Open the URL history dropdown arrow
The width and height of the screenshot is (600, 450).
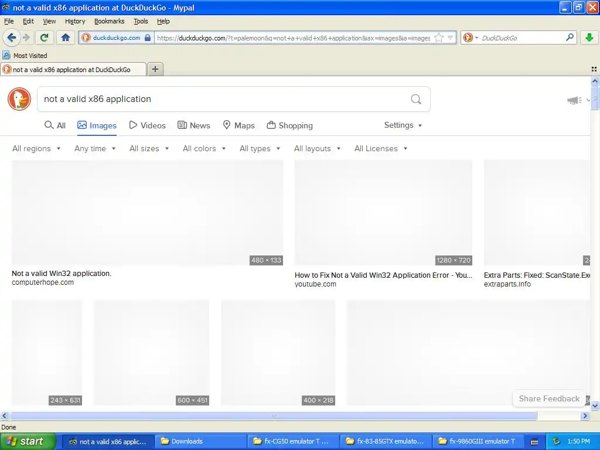point(451,37)
